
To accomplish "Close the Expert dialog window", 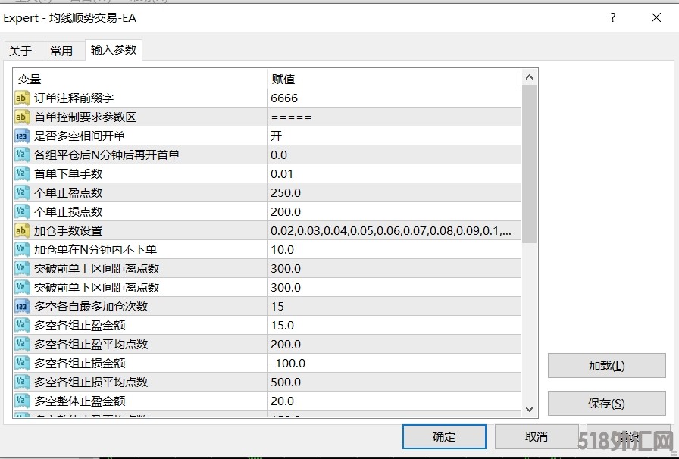I will click(x=656, y=17).
